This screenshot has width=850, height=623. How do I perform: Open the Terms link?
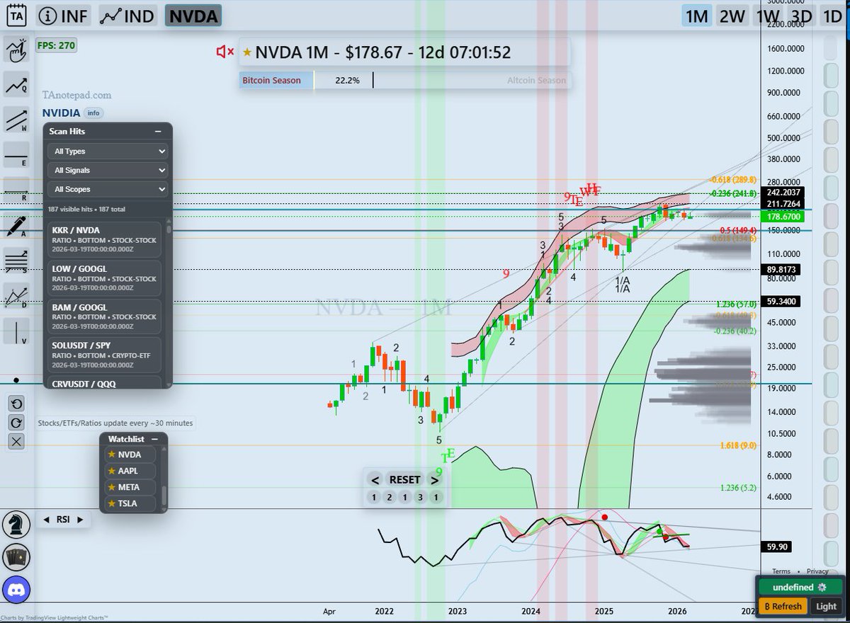(x=781, y=571)
